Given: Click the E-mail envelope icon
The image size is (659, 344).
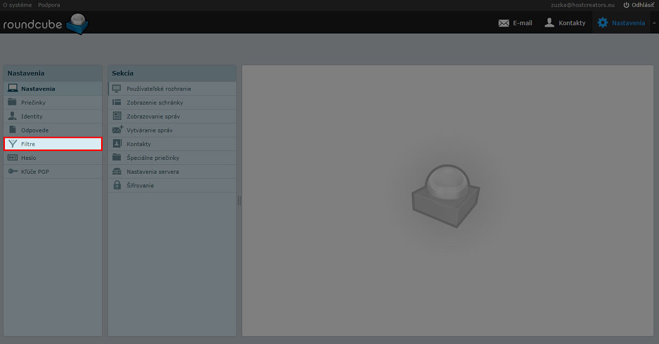Looking at the screenshot, I should pos(504,23).
